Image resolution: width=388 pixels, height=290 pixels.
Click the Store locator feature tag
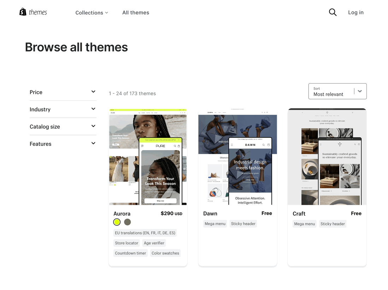point(126,243)
